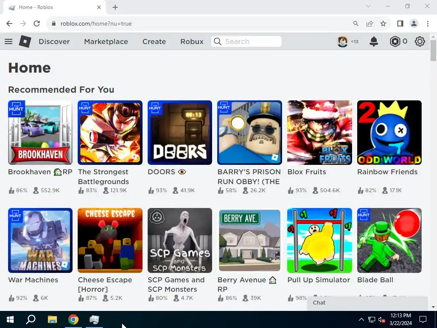Go back to the previous page
Image resolution: width=437 pixels, height=328 pixels.
click(9, 24)
